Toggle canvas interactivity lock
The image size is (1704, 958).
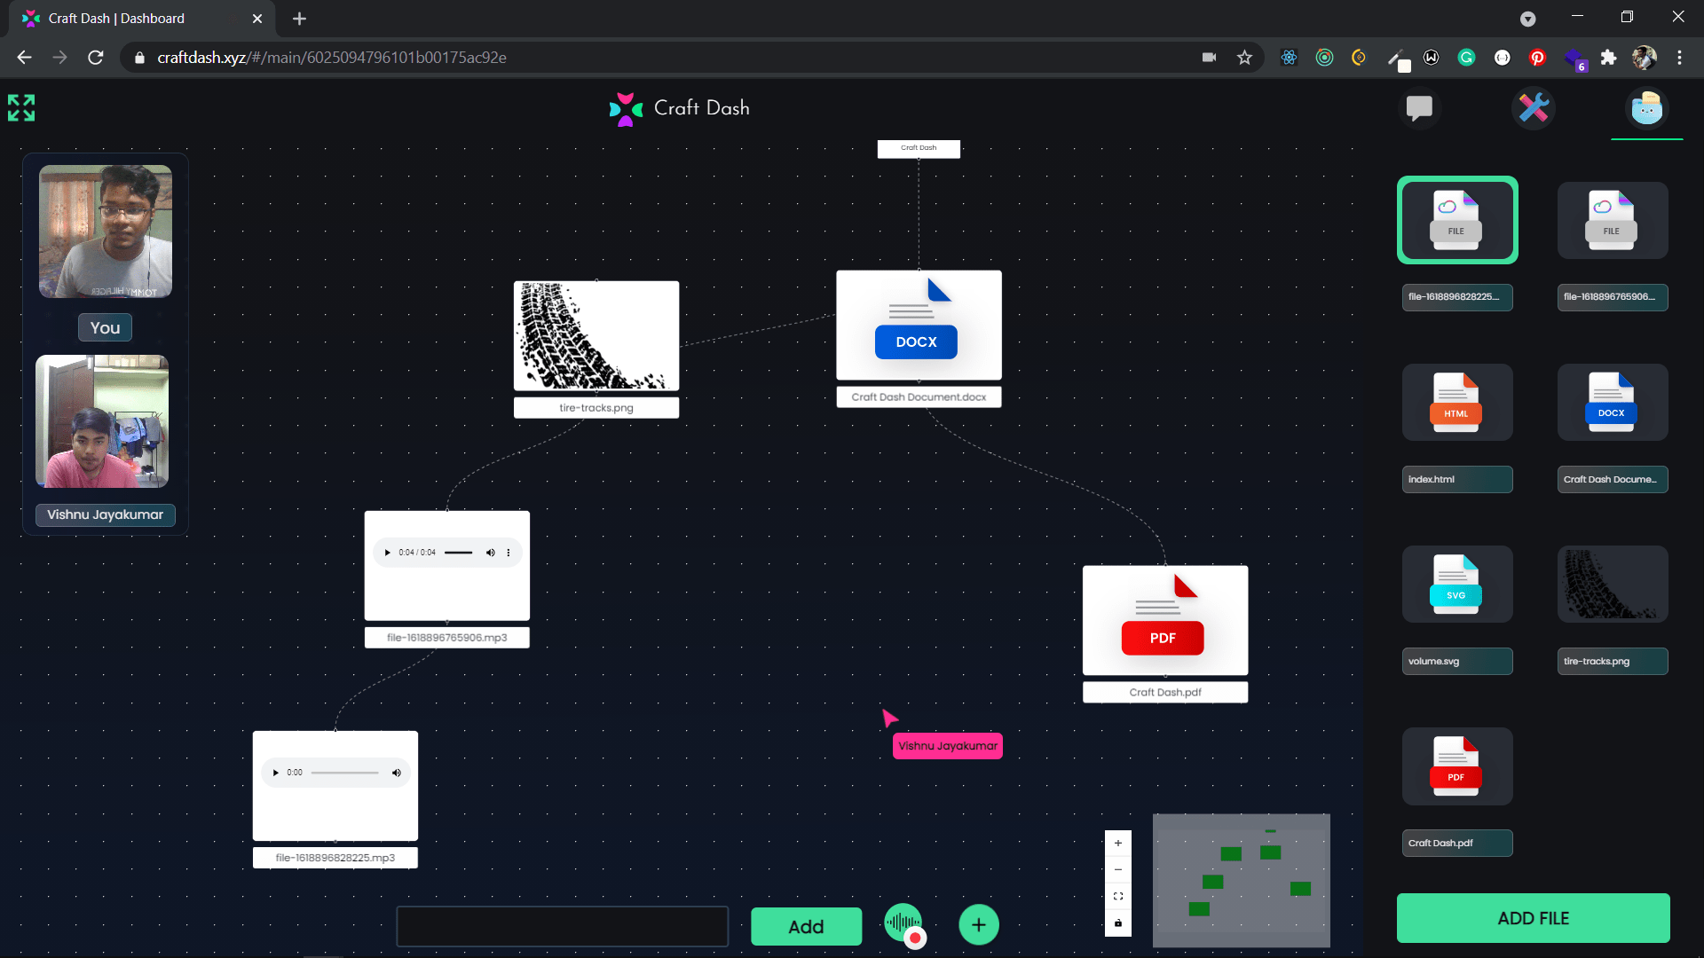click(1117, 923)
